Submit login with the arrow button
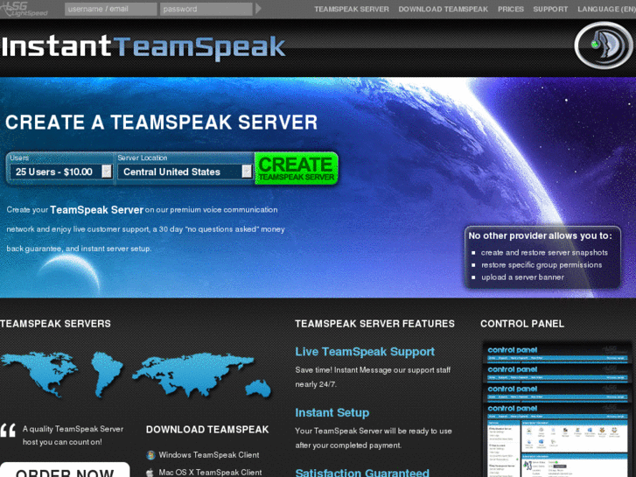The width and height of the screenshot is (636, 477). coord(258,9)
